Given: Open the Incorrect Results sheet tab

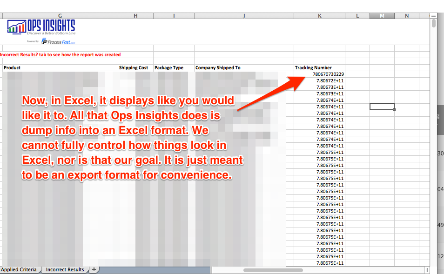Looking at the screenshot, I should (65, 270).
